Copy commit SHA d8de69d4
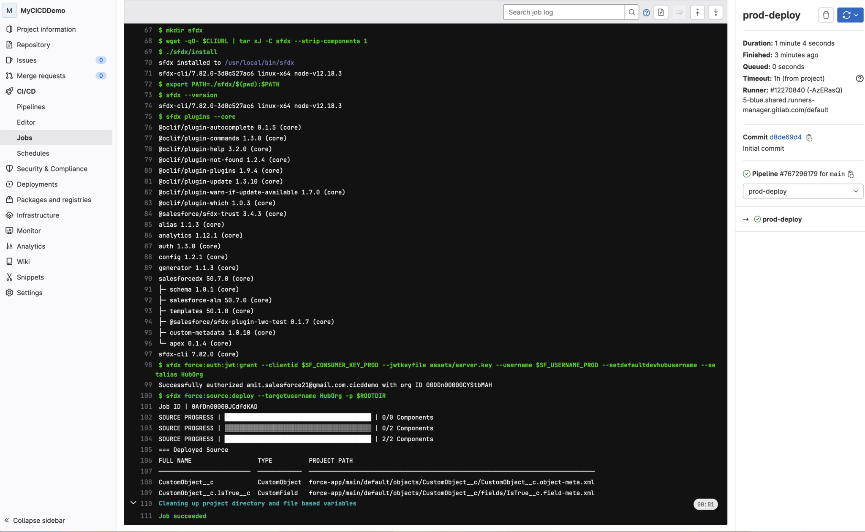This screenshot has width=865, height=532. 809,137
